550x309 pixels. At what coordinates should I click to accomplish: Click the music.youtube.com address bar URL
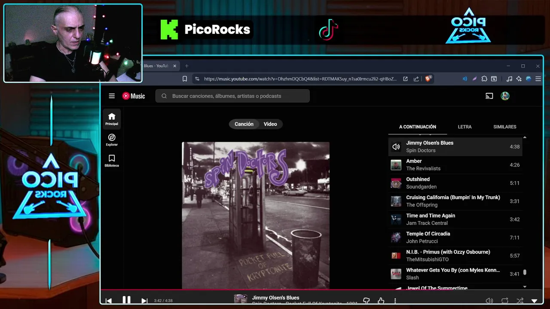300,79
